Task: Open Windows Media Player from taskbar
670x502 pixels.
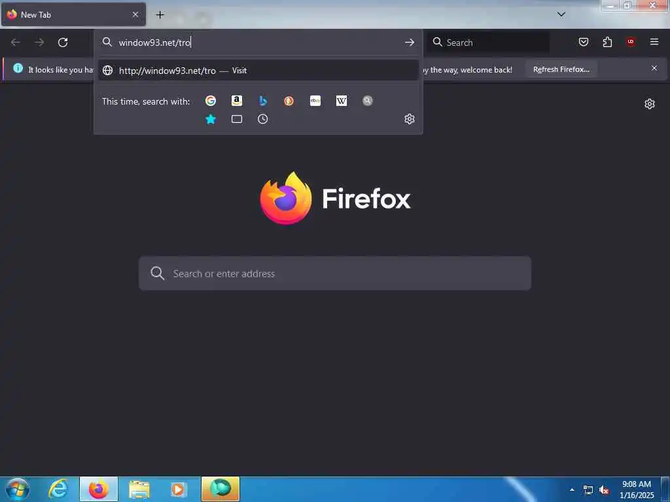Action: pos(179,489)
